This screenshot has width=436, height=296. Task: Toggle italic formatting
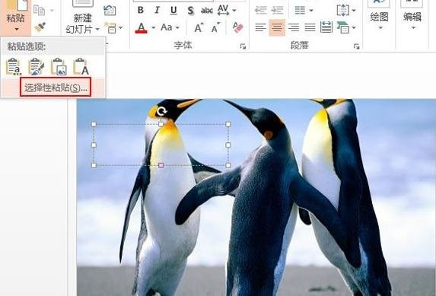point(157,11)
